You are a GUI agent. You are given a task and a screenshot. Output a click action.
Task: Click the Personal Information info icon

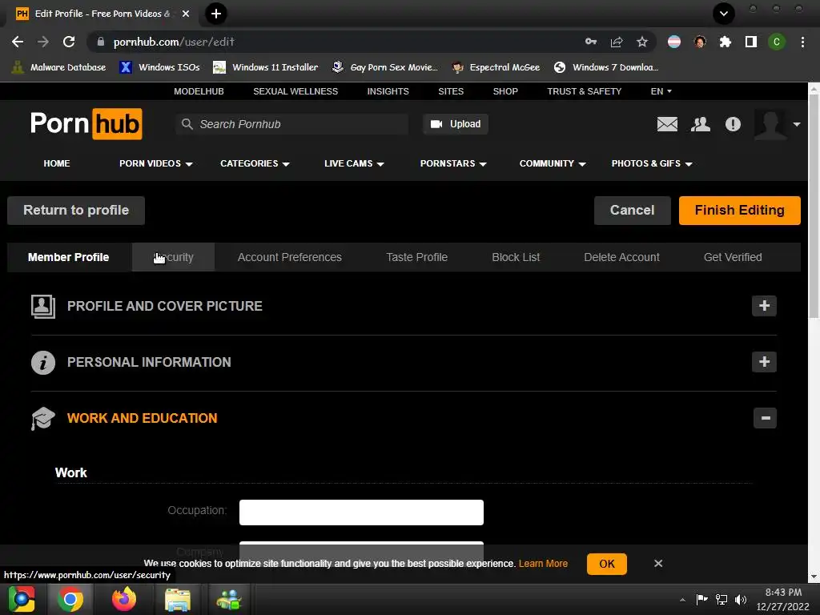[x=43, y=363]
